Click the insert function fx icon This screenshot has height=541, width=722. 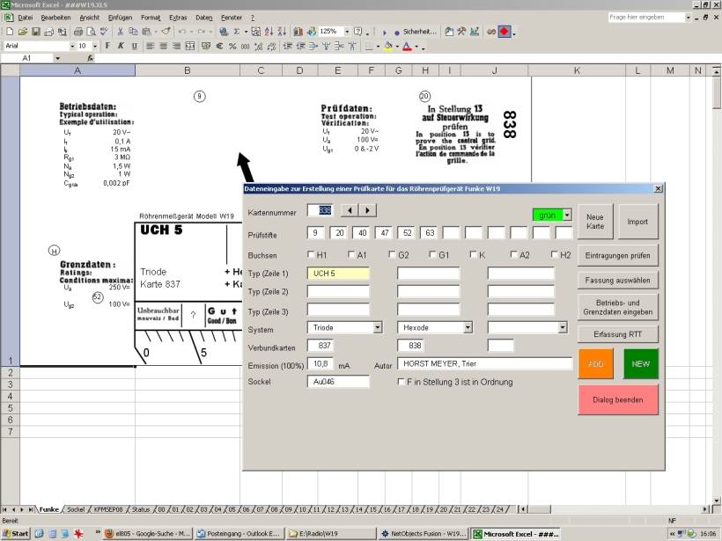tap(90, 58)
